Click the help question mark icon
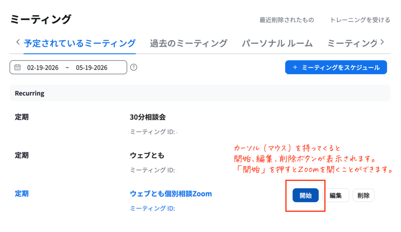 click(x=134, y=67)
